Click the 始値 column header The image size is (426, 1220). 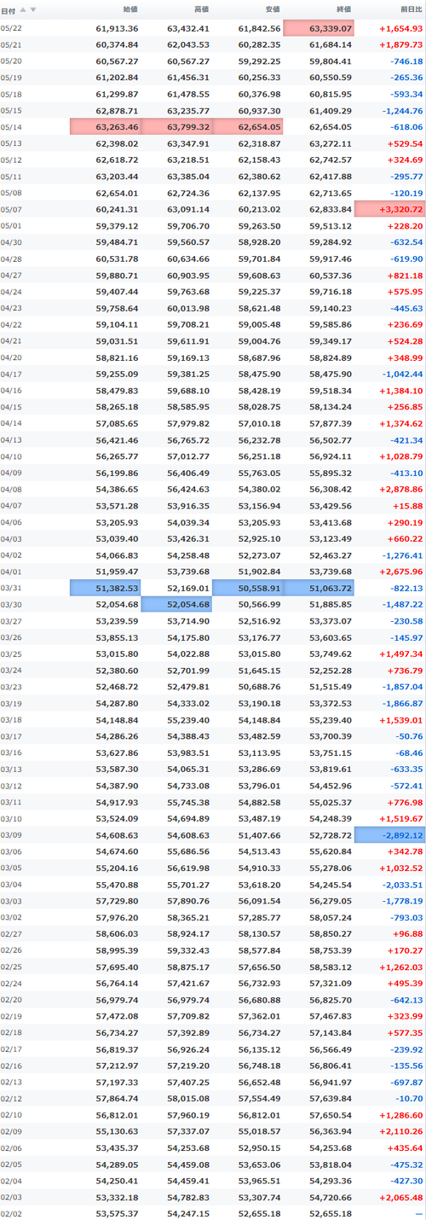pos(130,10)
